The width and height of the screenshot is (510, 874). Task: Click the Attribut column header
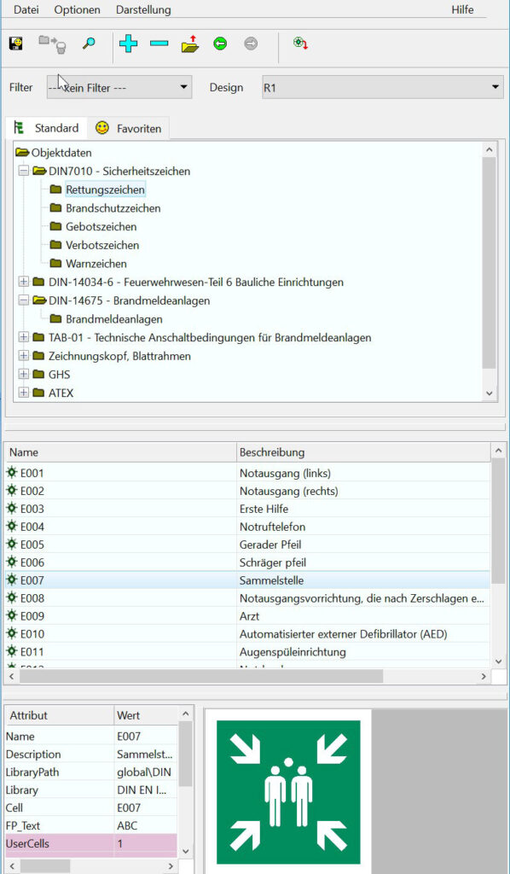(x=59, y=715)
